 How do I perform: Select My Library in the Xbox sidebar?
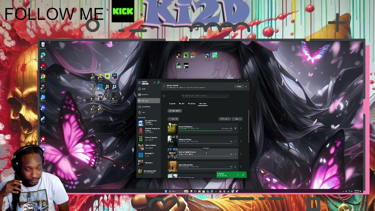[x=149, y=101]
